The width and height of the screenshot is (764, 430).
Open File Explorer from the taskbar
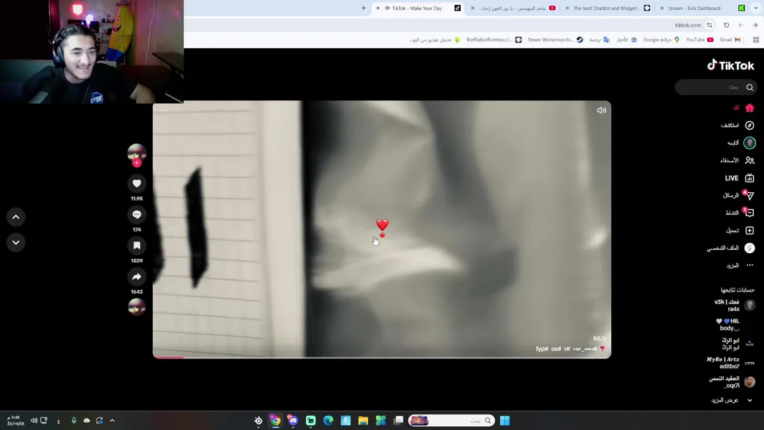tap(363, 420)
